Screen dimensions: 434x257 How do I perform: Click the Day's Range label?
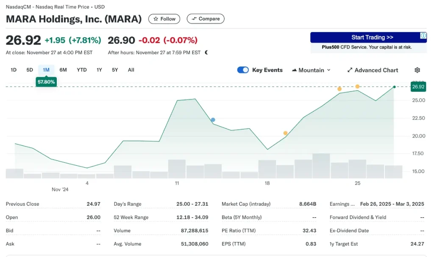point(128,204)
